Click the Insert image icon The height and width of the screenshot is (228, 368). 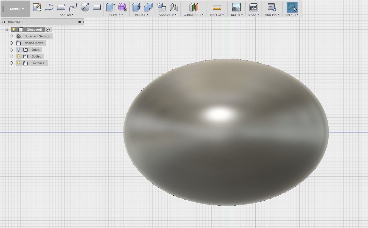click(x=236, y=7)
